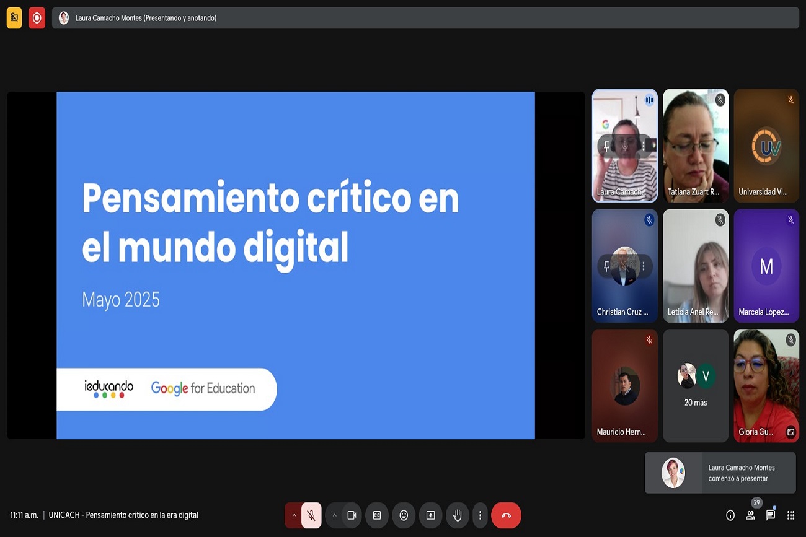
Task: Toggle the camera on or off
Action: 352,515
